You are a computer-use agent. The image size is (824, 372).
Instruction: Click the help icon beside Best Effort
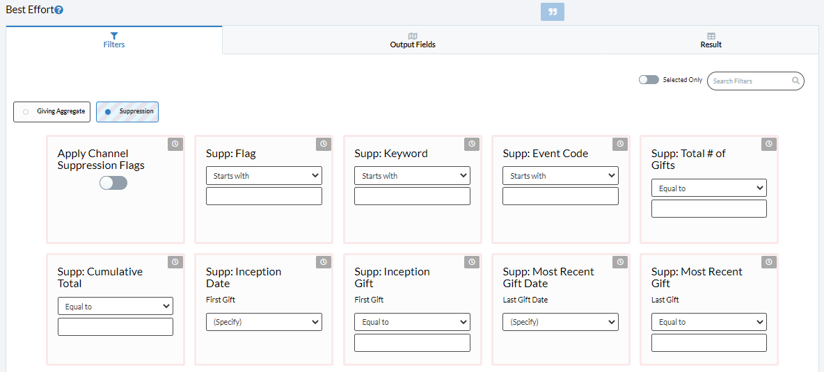[x=59, y=10]
